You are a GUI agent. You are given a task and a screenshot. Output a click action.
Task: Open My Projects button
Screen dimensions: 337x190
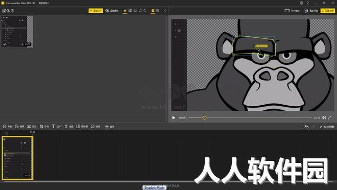point(311,11)
